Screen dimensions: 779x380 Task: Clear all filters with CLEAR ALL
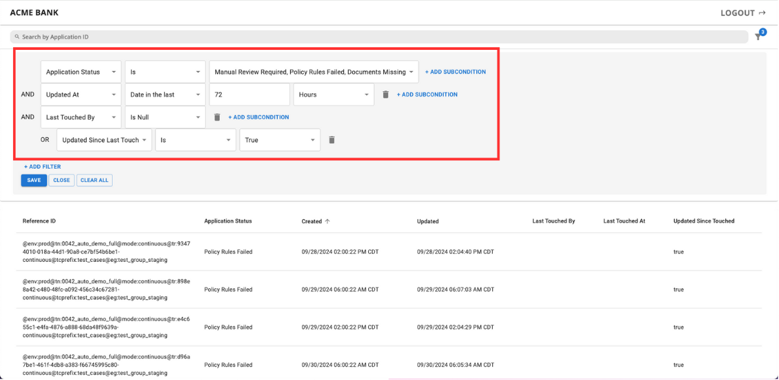[94, 180]
